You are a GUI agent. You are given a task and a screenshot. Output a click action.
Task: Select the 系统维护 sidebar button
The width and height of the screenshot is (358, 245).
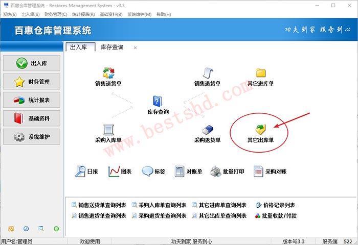coord(32,137)
